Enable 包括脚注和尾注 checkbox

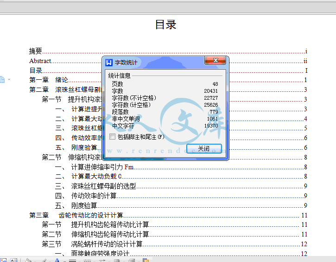(x=112, y=137)
